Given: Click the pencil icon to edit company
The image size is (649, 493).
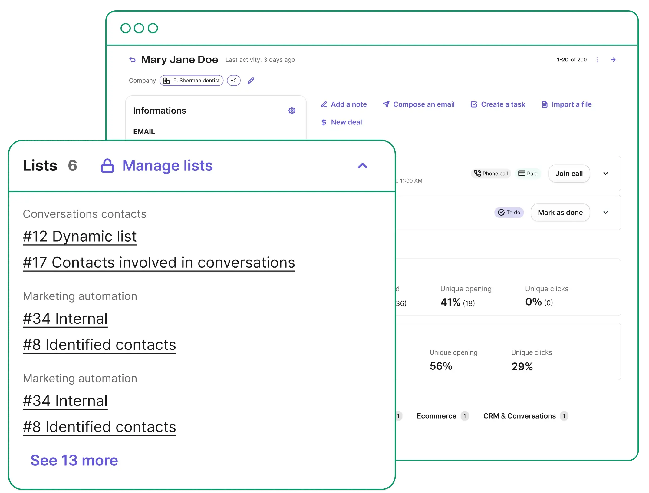Looking at the screenshot, I should point(251,81).
